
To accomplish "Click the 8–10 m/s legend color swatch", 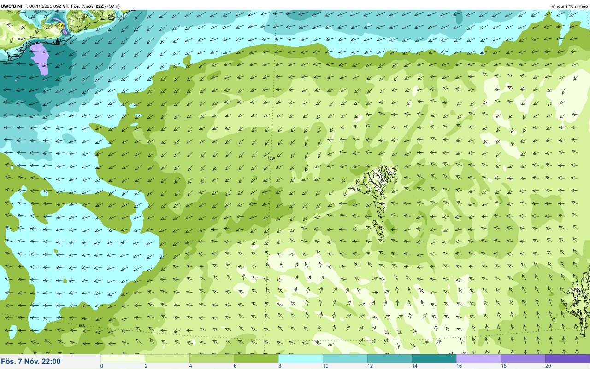I will tap(301, 358).
